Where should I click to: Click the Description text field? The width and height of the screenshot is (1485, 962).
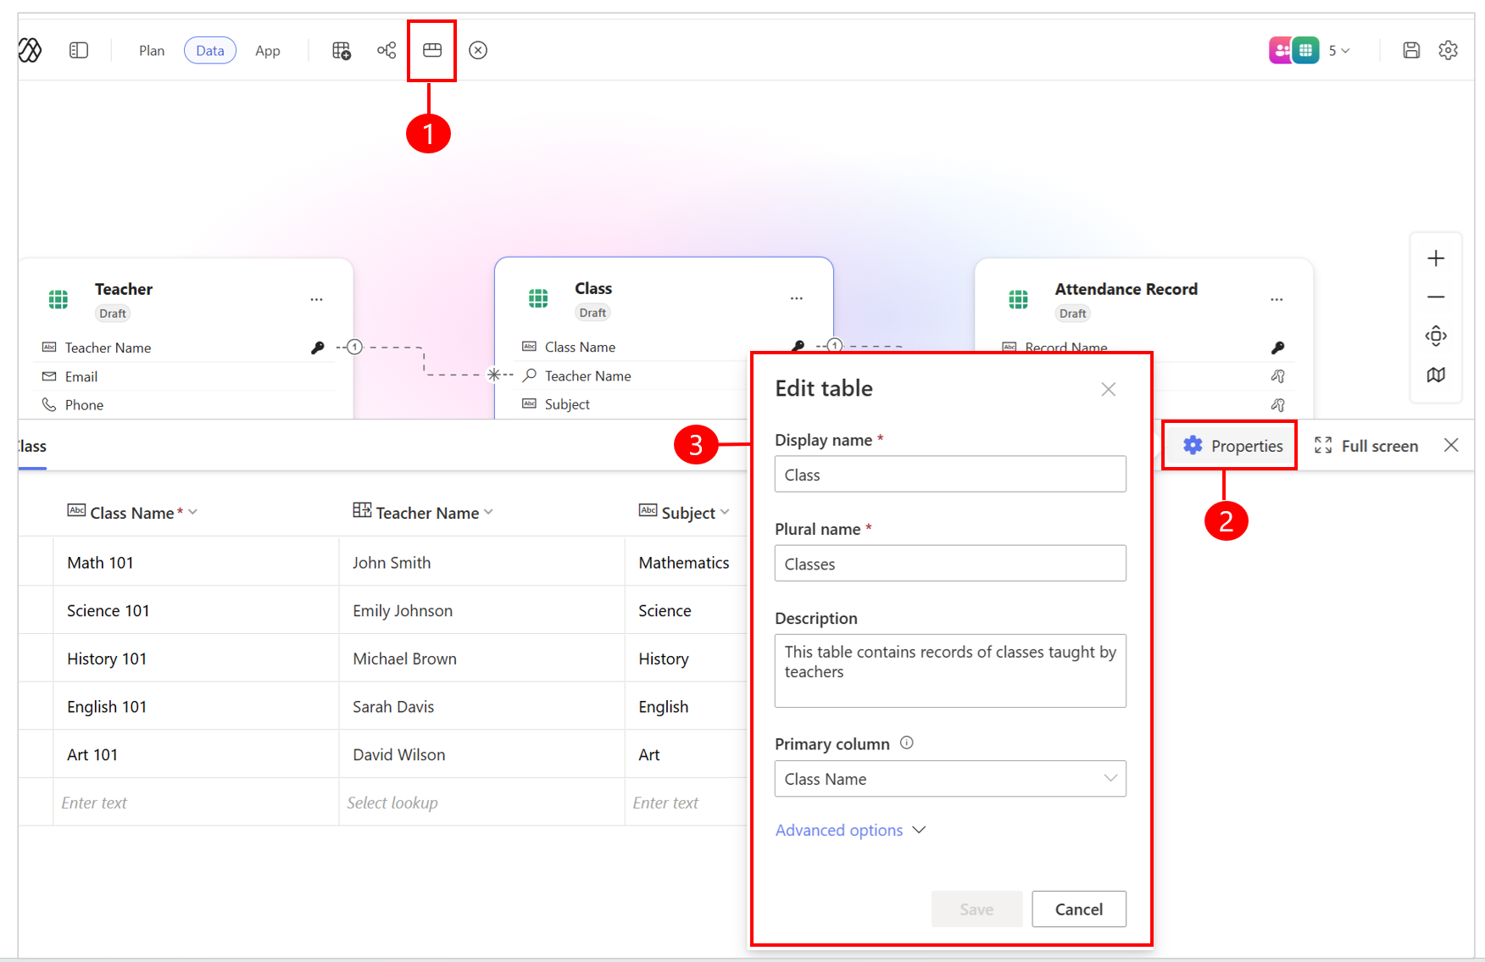tap(949, 670)
